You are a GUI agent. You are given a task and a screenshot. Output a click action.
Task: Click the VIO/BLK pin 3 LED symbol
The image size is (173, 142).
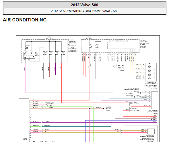149,77
